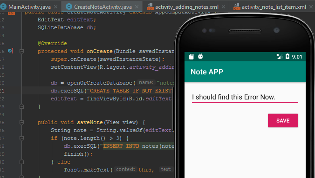Image resolution: width=315 pixels, height=178 pixels.
Task: Fold the else block marker
Action: [x=22, y=162]
